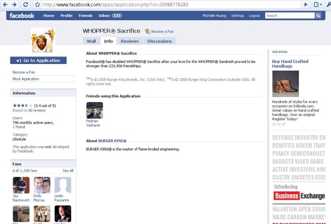Open Settings in the top bar

(x=237, y=15)
